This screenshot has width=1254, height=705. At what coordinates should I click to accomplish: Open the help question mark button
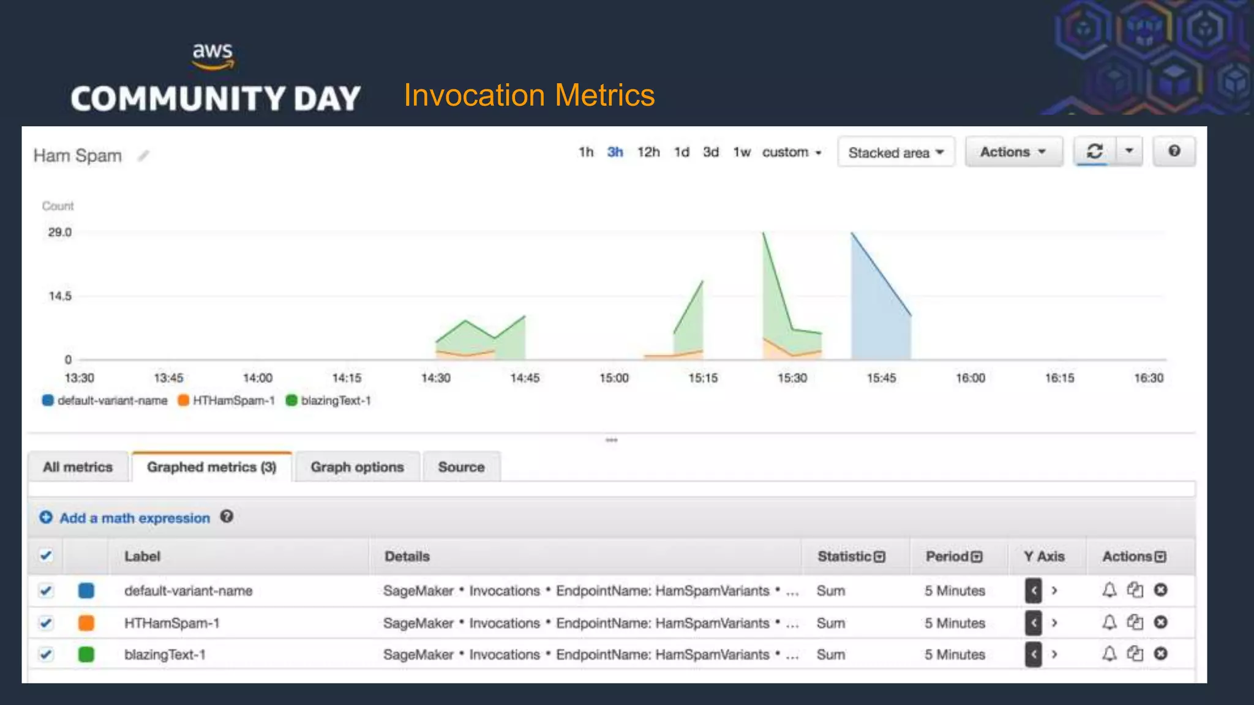click(x=1174, y=151)
